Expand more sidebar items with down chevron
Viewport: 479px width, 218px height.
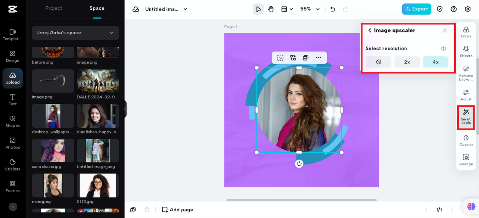(x=13, y=207)
